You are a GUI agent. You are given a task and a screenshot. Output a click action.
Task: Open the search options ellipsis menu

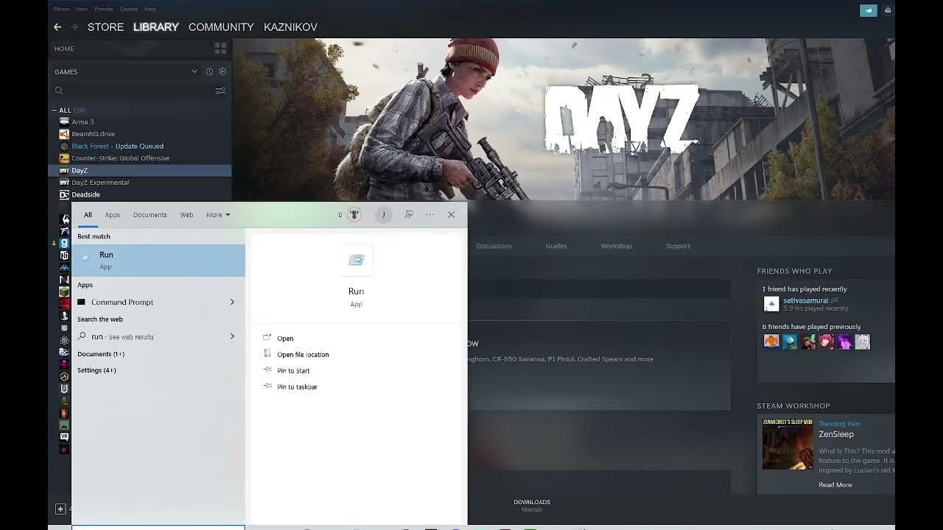pos(430,215)
